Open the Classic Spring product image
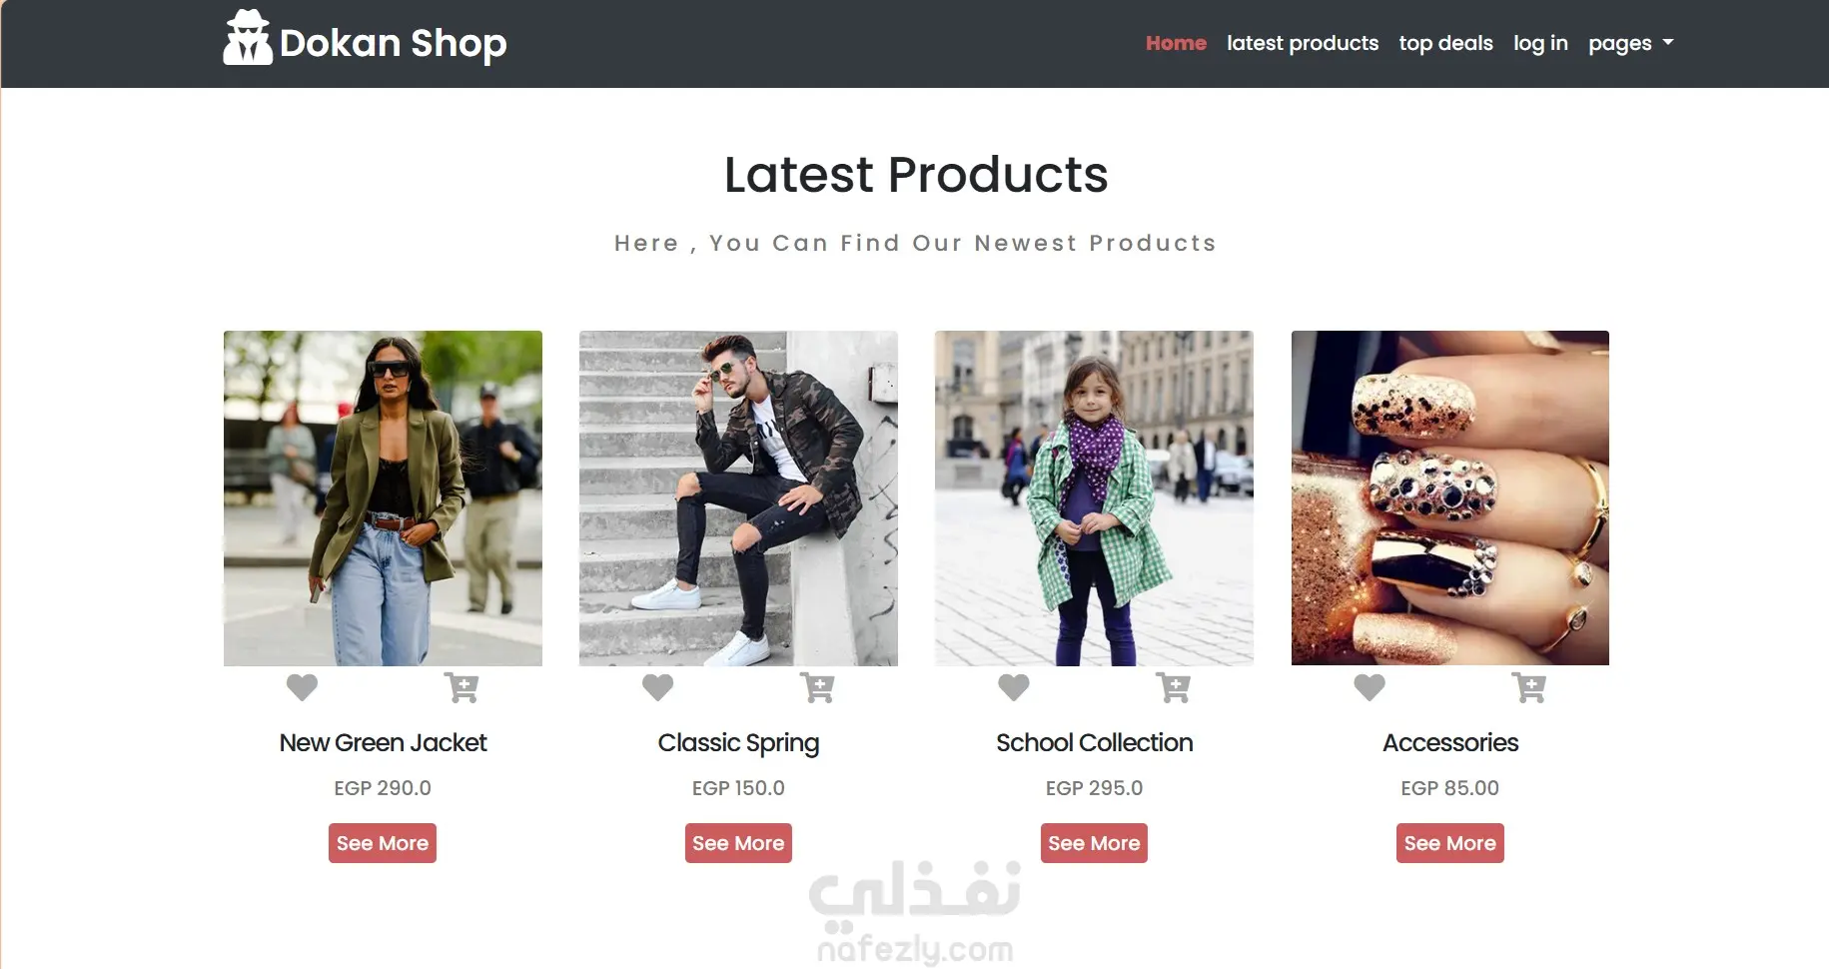1829x969 pixels. 738,497
